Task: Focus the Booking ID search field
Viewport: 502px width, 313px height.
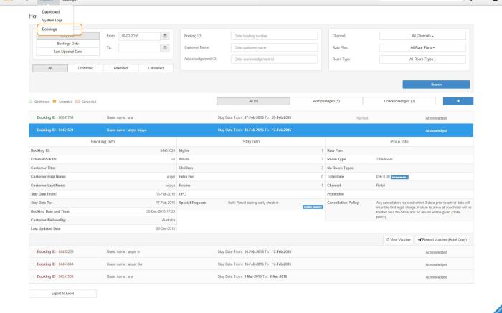Action: tap(275, 36)
